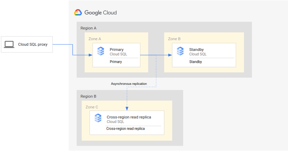The image size is (288, 151).
Task: Click the read replica caption below the divider
Action: 125,128
